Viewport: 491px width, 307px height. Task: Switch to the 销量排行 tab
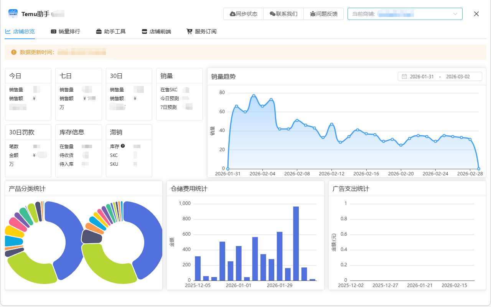(66, 31)
